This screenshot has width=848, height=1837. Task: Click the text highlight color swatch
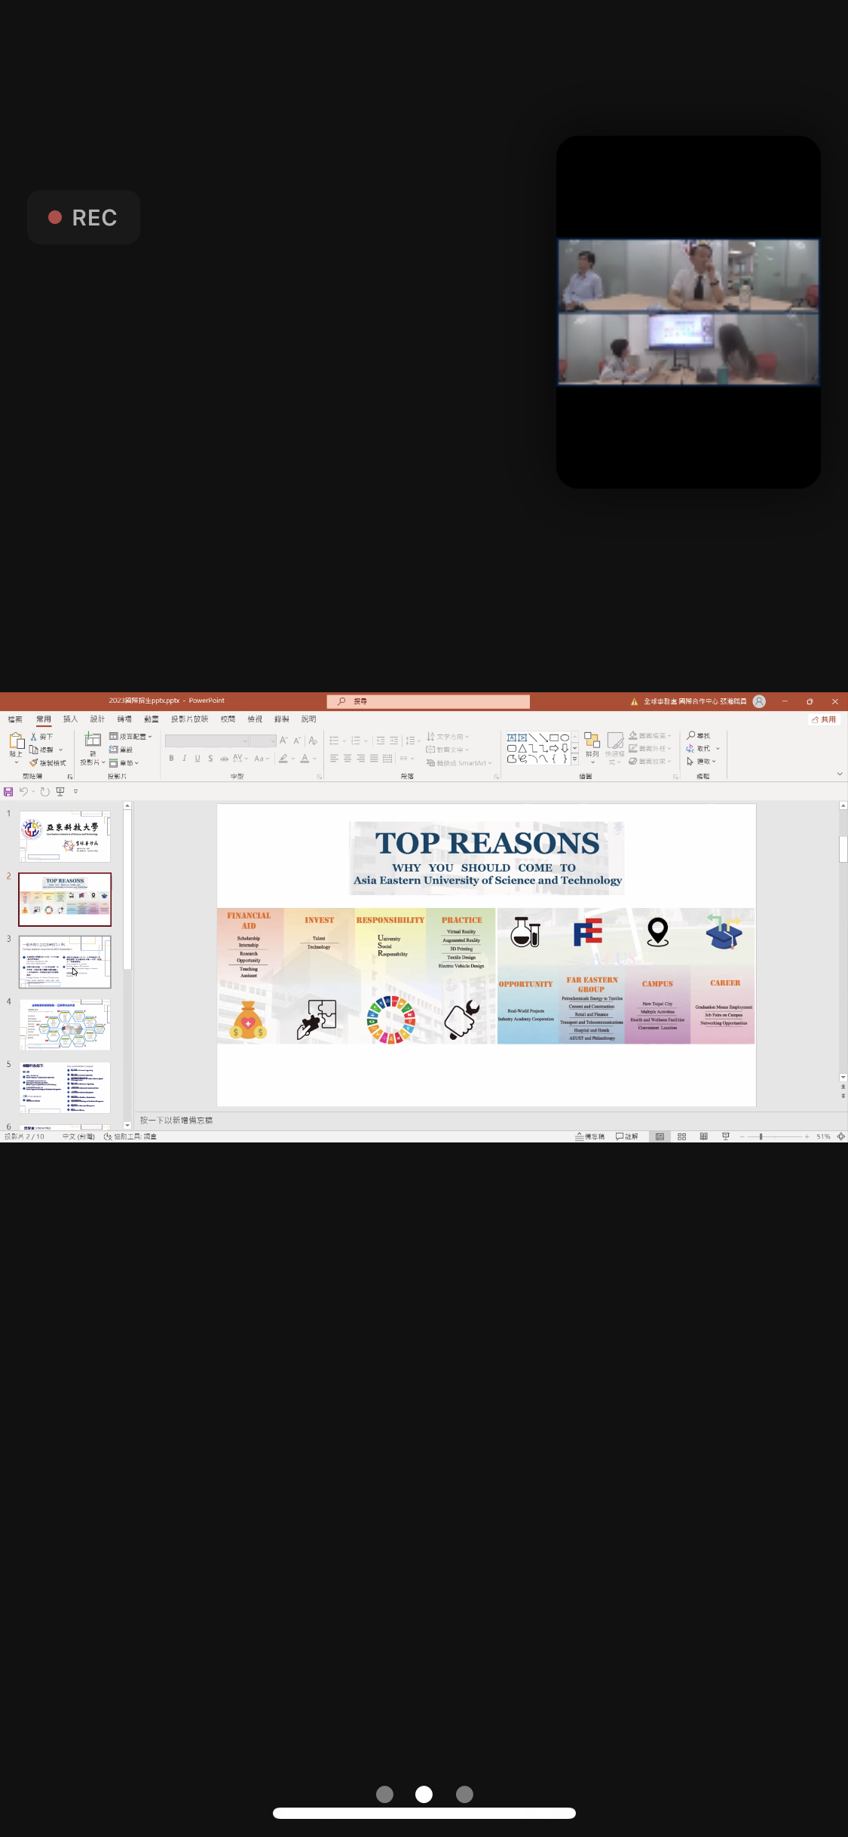click(x=283, y=759)
